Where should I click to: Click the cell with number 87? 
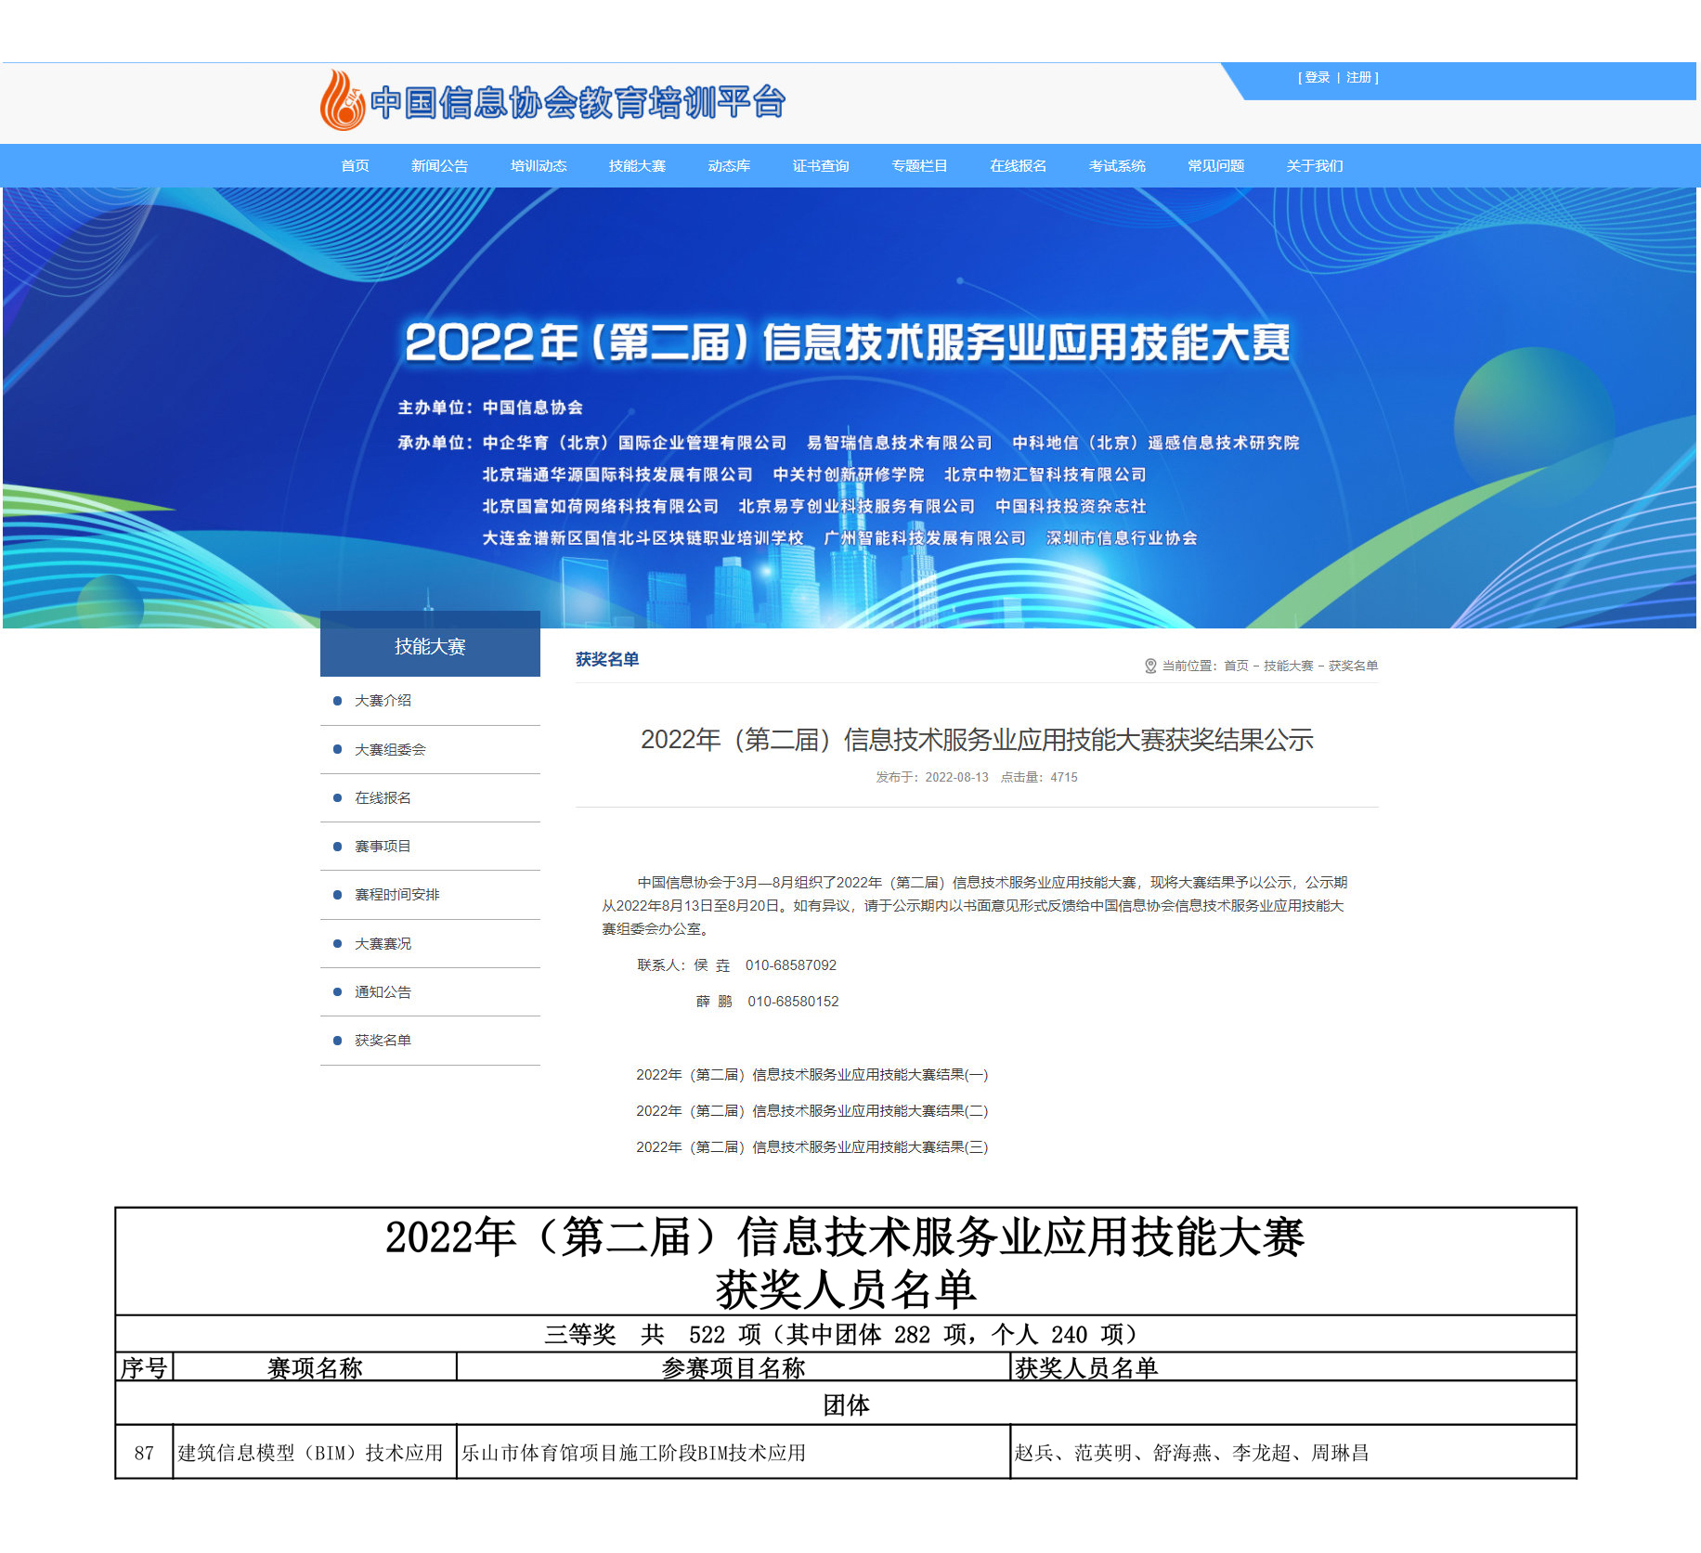(144, 1453)
